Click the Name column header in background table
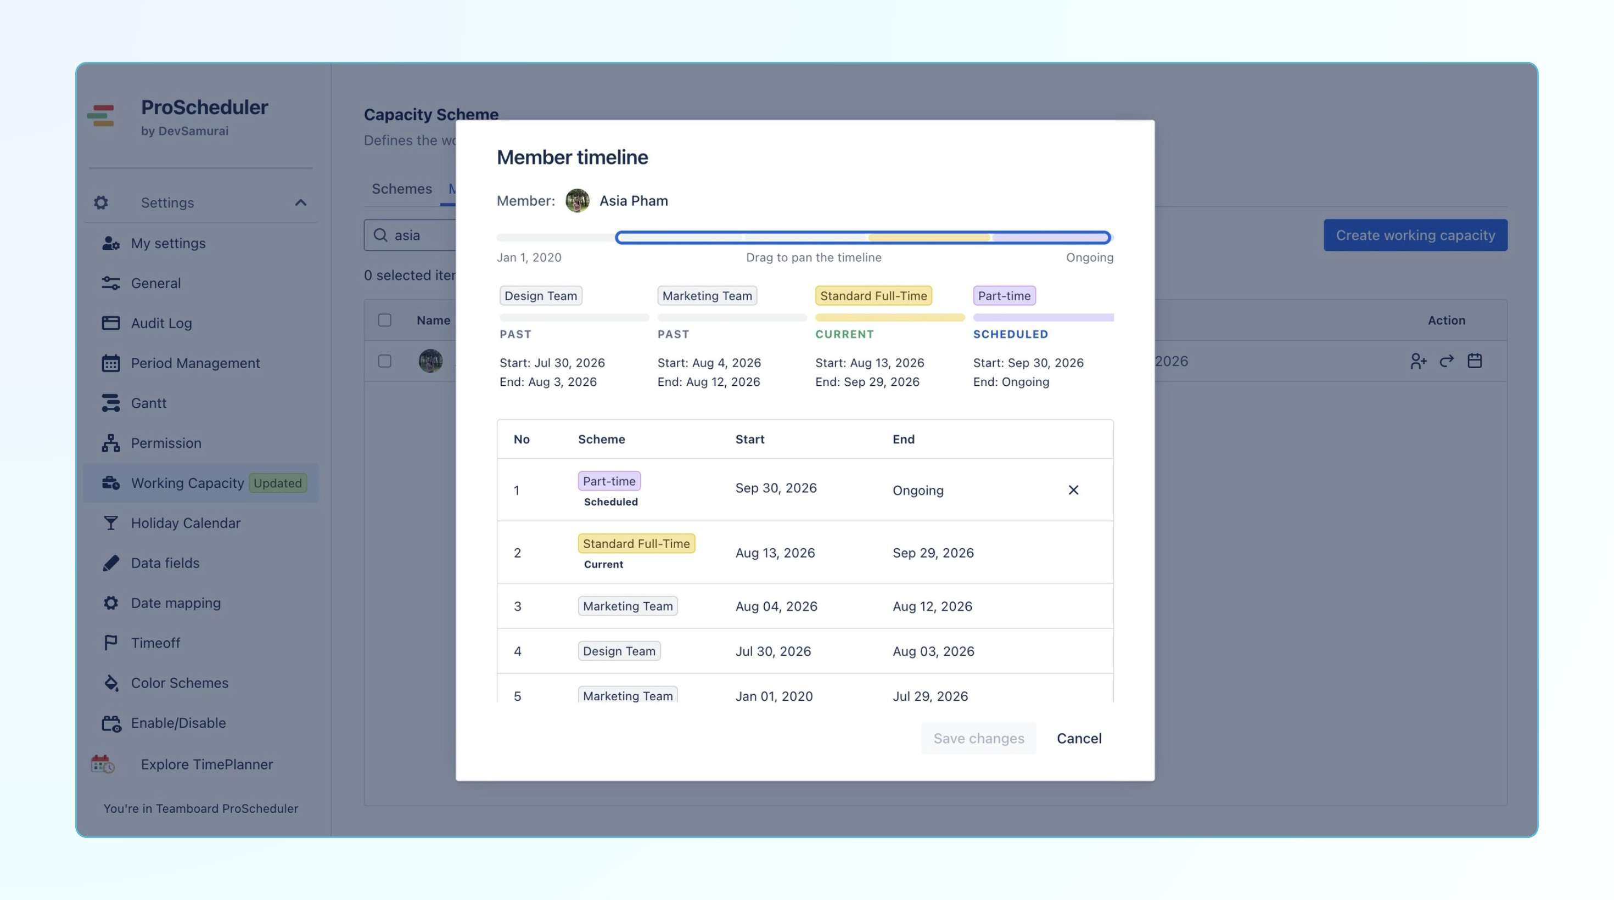Image resolution: width=1614 pixels, height=900 pixels. 433,320
